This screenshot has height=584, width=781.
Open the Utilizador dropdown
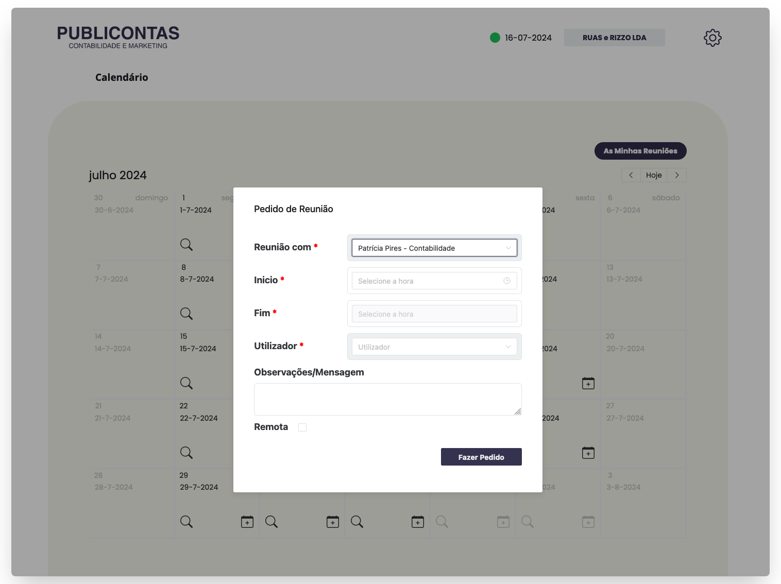coord(434,347)
